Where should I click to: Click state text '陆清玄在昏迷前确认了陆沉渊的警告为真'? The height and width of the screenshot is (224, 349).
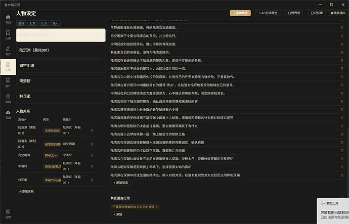click(x=157, y=61)
